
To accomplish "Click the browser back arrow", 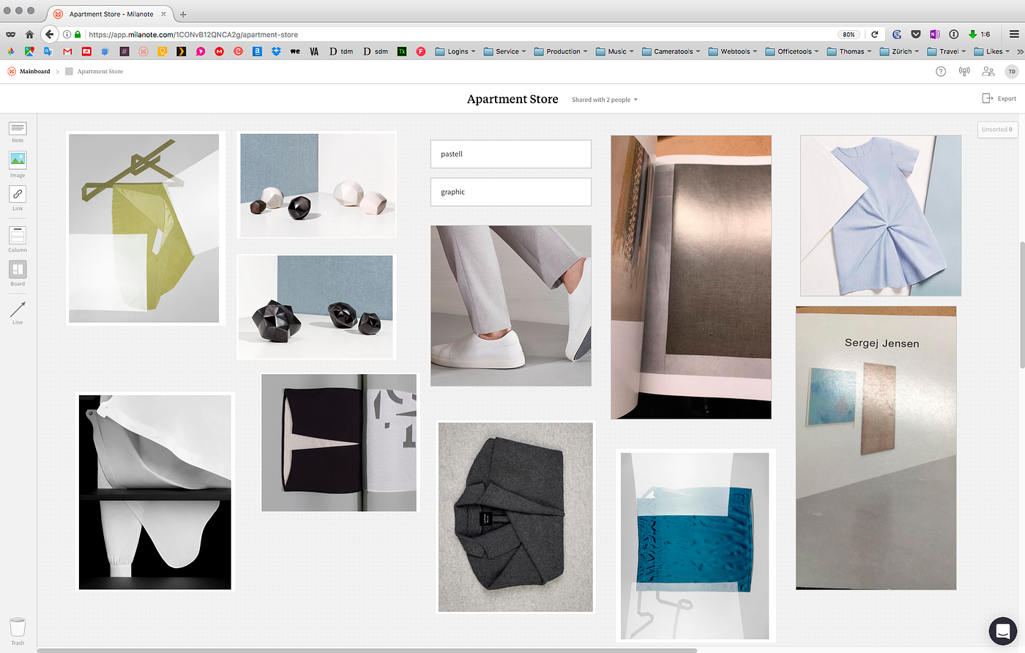I will [x=50, y=34].
